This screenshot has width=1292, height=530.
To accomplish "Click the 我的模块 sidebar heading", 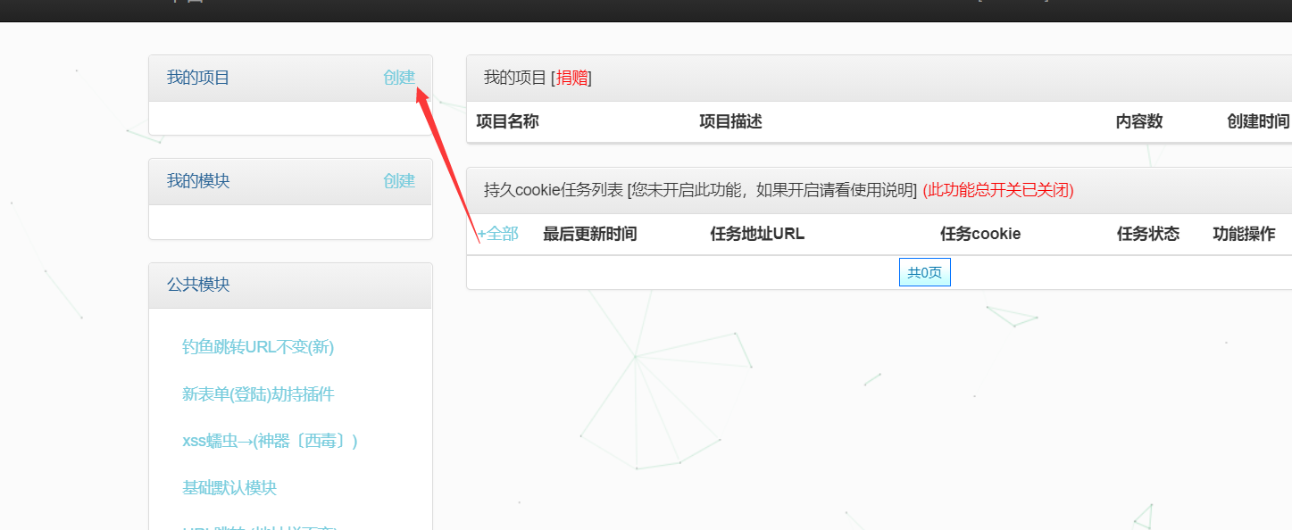I will (198, 181).
